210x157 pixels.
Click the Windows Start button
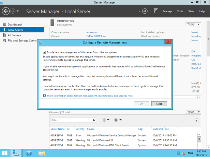click(x=5, y=153)
